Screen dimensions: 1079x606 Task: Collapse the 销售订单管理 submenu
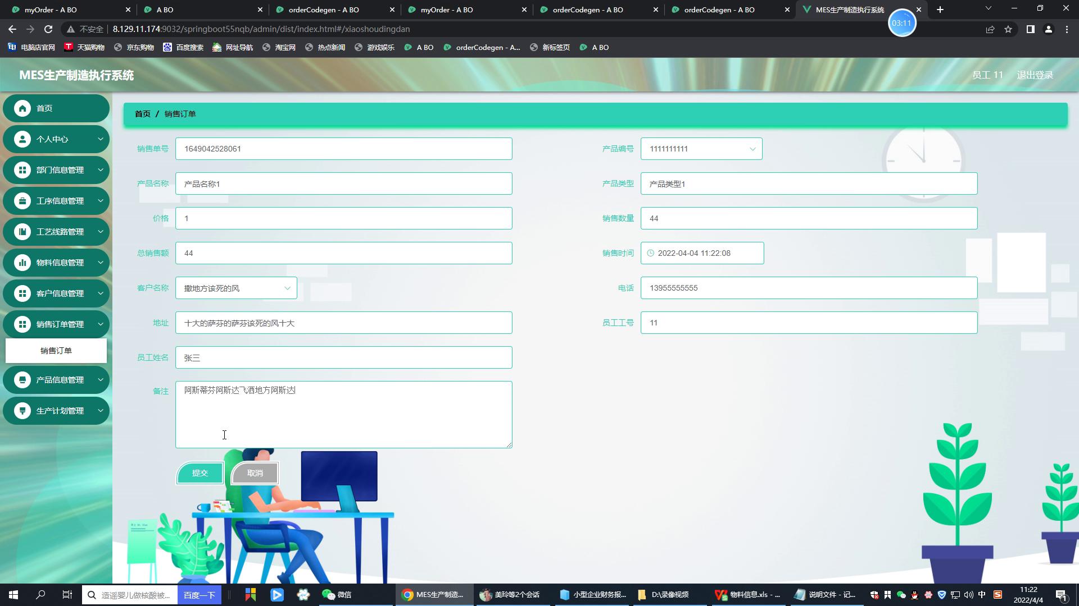[x=101, y=324]
